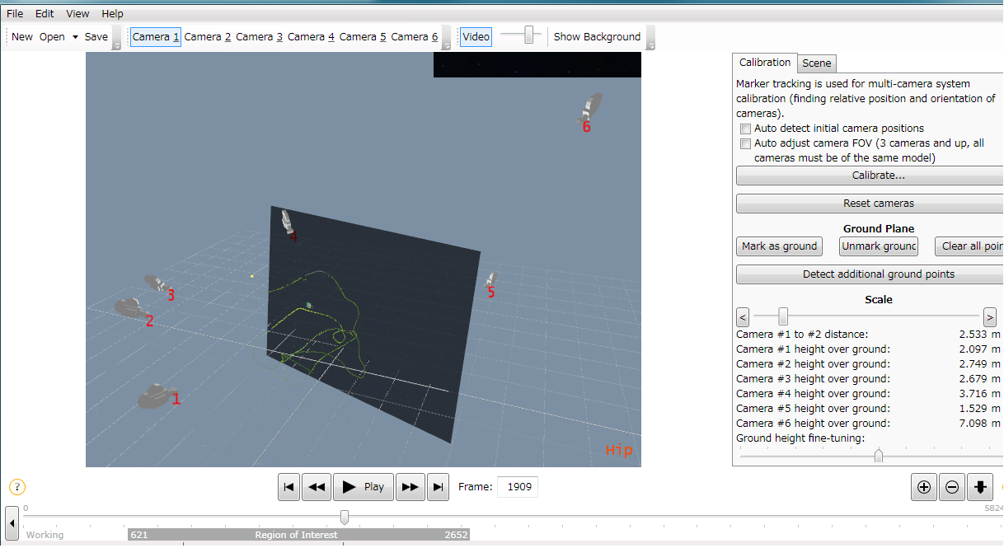Collapse the timeline with the left arrow
The height and width of the screenshot is (548, 1004).
12,522
